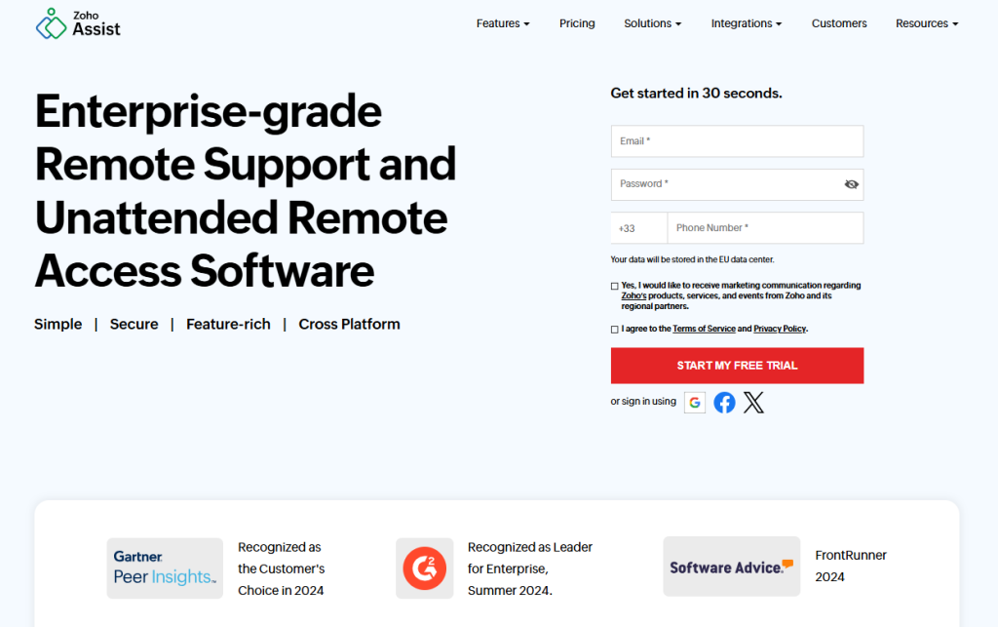Click the "Simple" tagline text
998x627 pixels.
[x=58, y=324]
